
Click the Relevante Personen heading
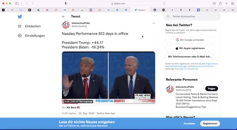(x=182, y=80)
